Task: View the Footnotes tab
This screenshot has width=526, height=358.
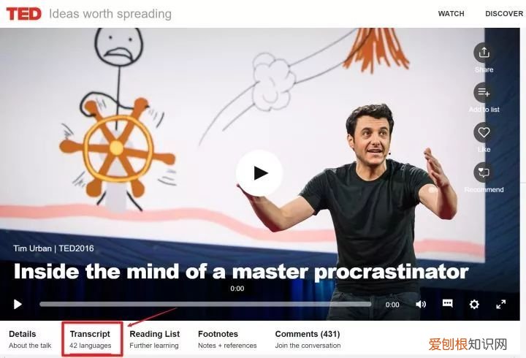Action: click(x=227, y=339)
